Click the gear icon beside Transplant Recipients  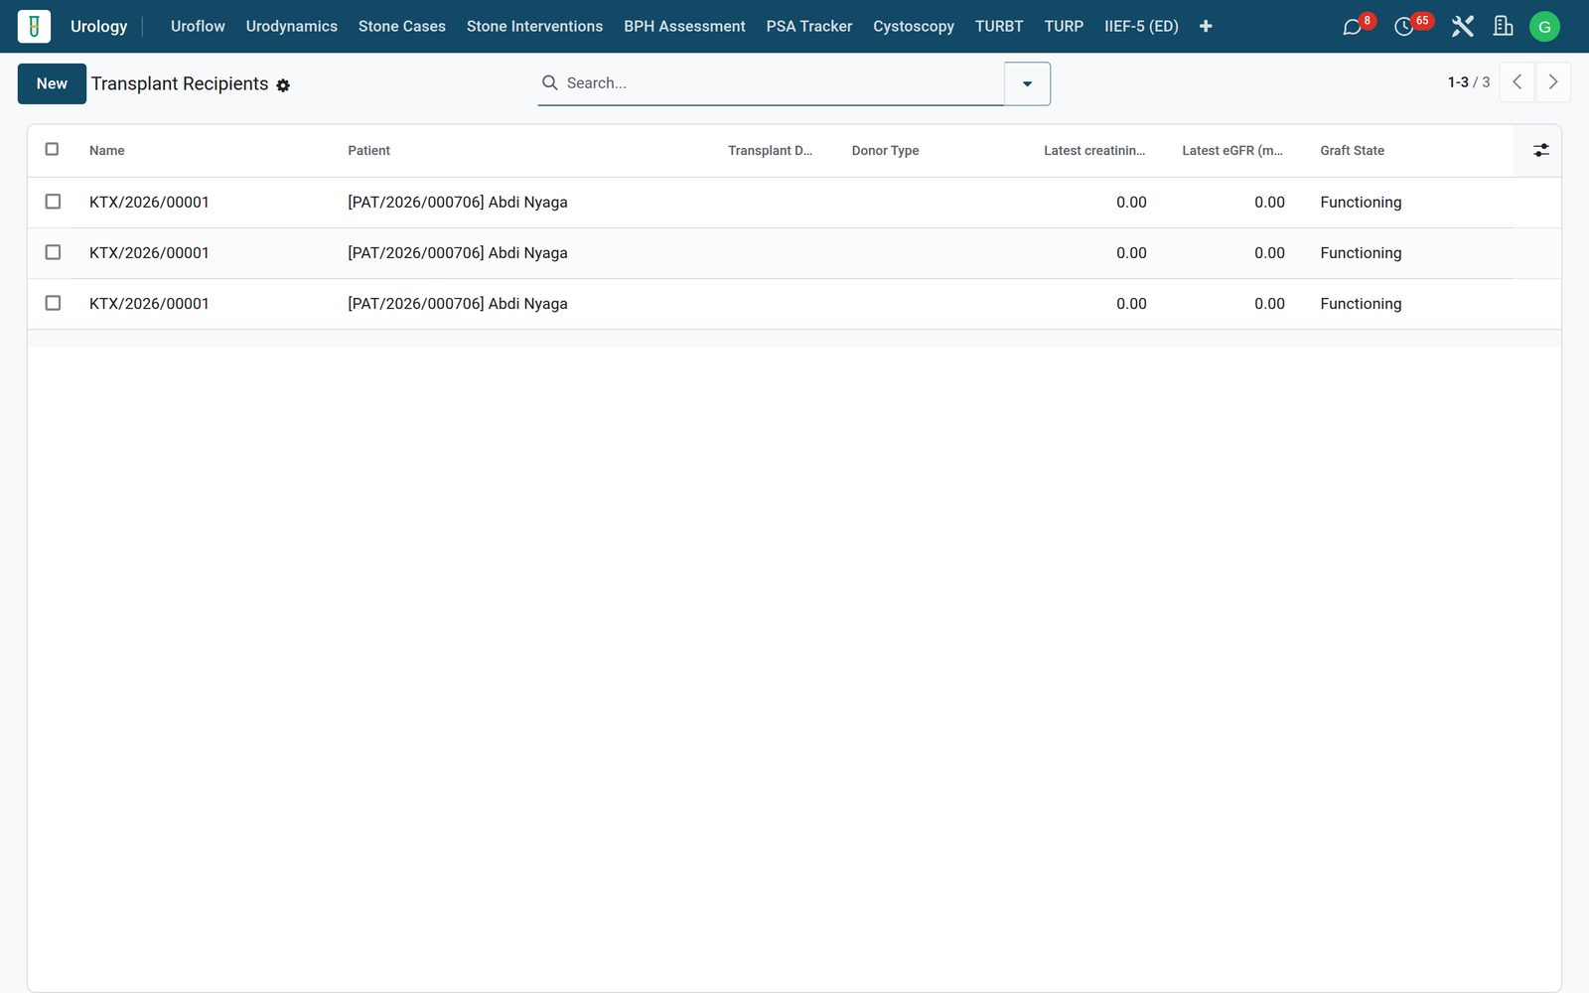(x=283, y=85)
